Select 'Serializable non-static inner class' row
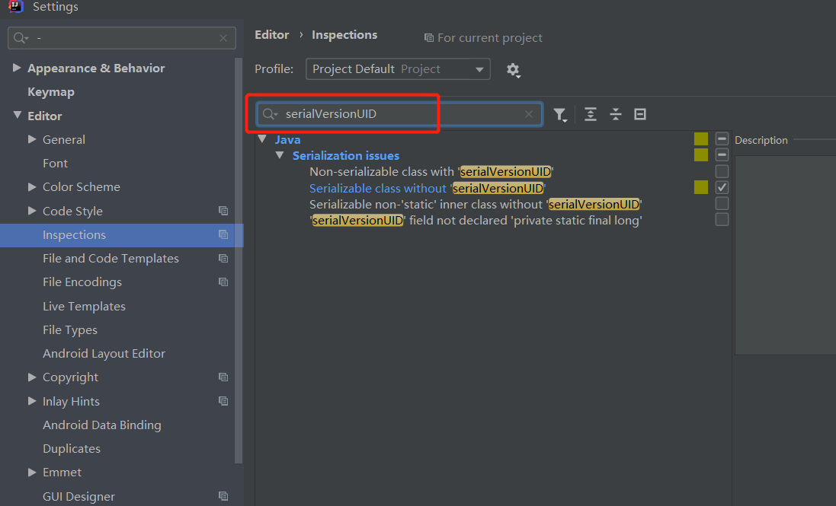Viewport: 836px width, 506px height. coord(476,205)
